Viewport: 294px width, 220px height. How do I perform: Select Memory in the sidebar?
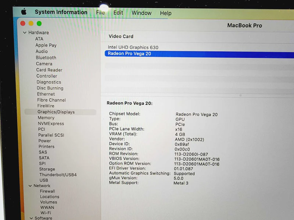pyautogui.click(x=46, y=118)
